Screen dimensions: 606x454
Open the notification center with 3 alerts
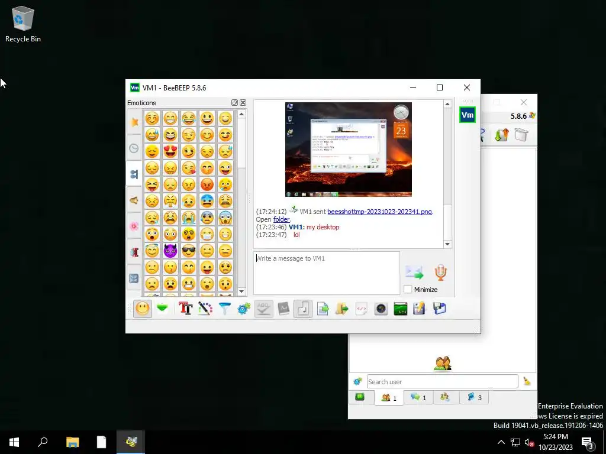click(x=588, y=442)
